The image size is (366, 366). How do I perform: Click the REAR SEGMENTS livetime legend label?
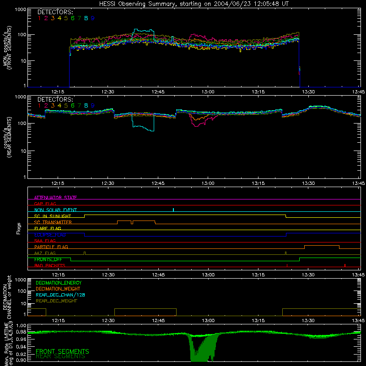tap(60, 356)
